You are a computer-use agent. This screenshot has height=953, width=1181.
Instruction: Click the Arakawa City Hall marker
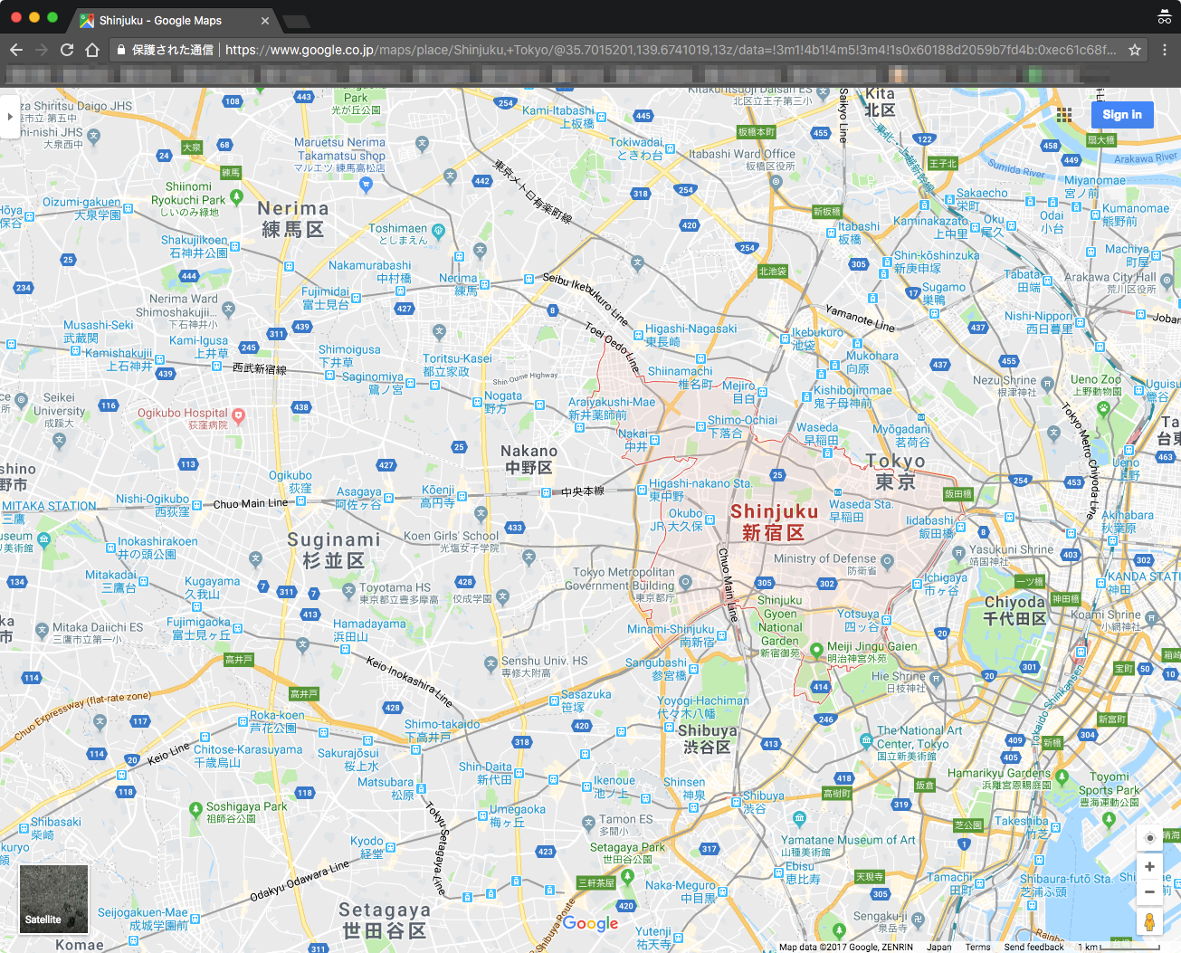click(1167, 281)
